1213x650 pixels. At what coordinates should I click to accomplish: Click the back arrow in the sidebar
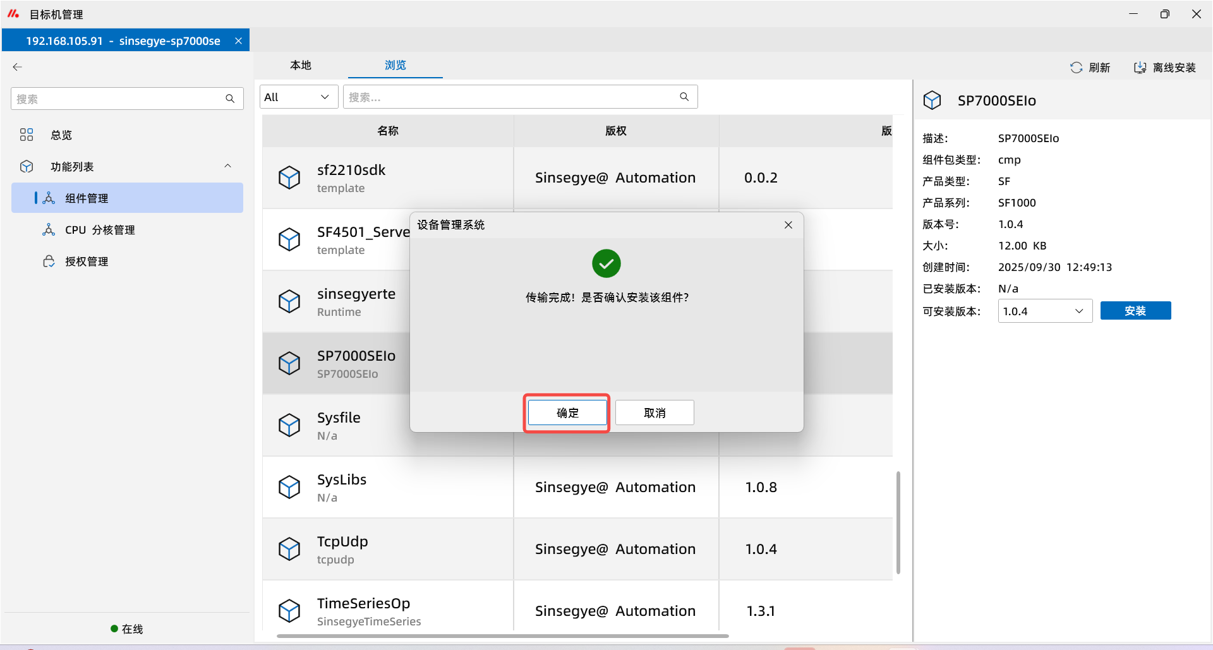pos(18,67)
